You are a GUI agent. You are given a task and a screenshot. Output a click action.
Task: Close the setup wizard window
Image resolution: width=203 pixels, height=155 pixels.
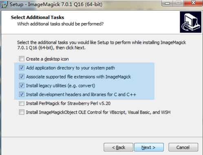[193, 3]
